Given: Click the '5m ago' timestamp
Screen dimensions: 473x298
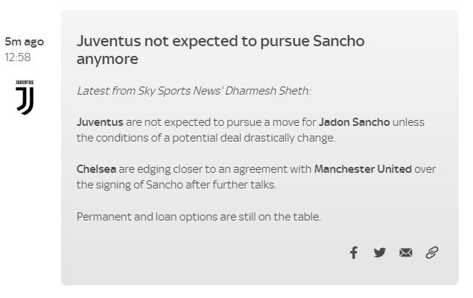Looking at the screenshot, I should pos(24,42).
